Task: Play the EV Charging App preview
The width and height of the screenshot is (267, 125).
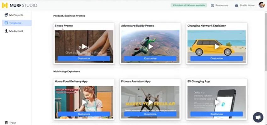Action: click(217, 102)
